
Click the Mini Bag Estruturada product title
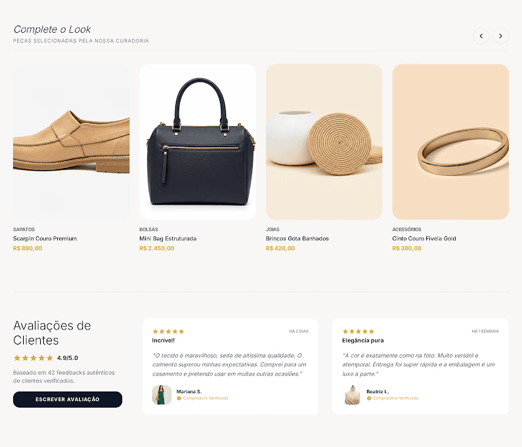click(168, 239)
